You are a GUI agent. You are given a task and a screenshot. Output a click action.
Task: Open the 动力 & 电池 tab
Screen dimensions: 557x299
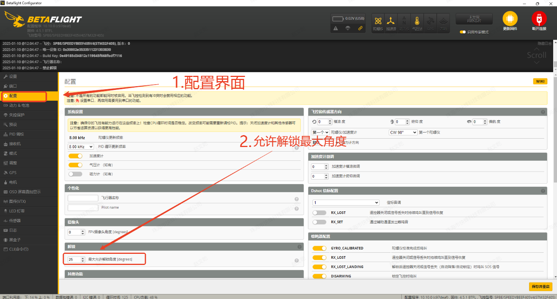[x=29, y=105]
